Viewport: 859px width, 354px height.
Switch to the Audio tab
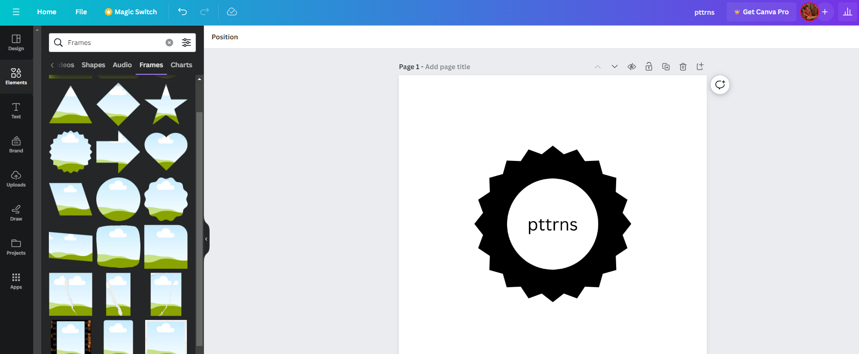click(x=122, y=65)
